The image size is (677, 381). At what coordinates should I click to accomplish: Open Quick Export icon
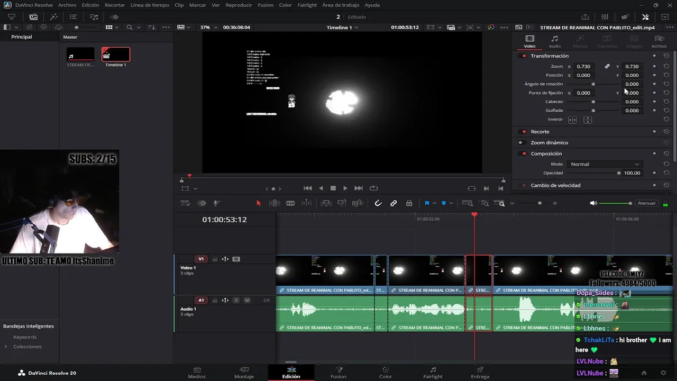pos(585,17)
